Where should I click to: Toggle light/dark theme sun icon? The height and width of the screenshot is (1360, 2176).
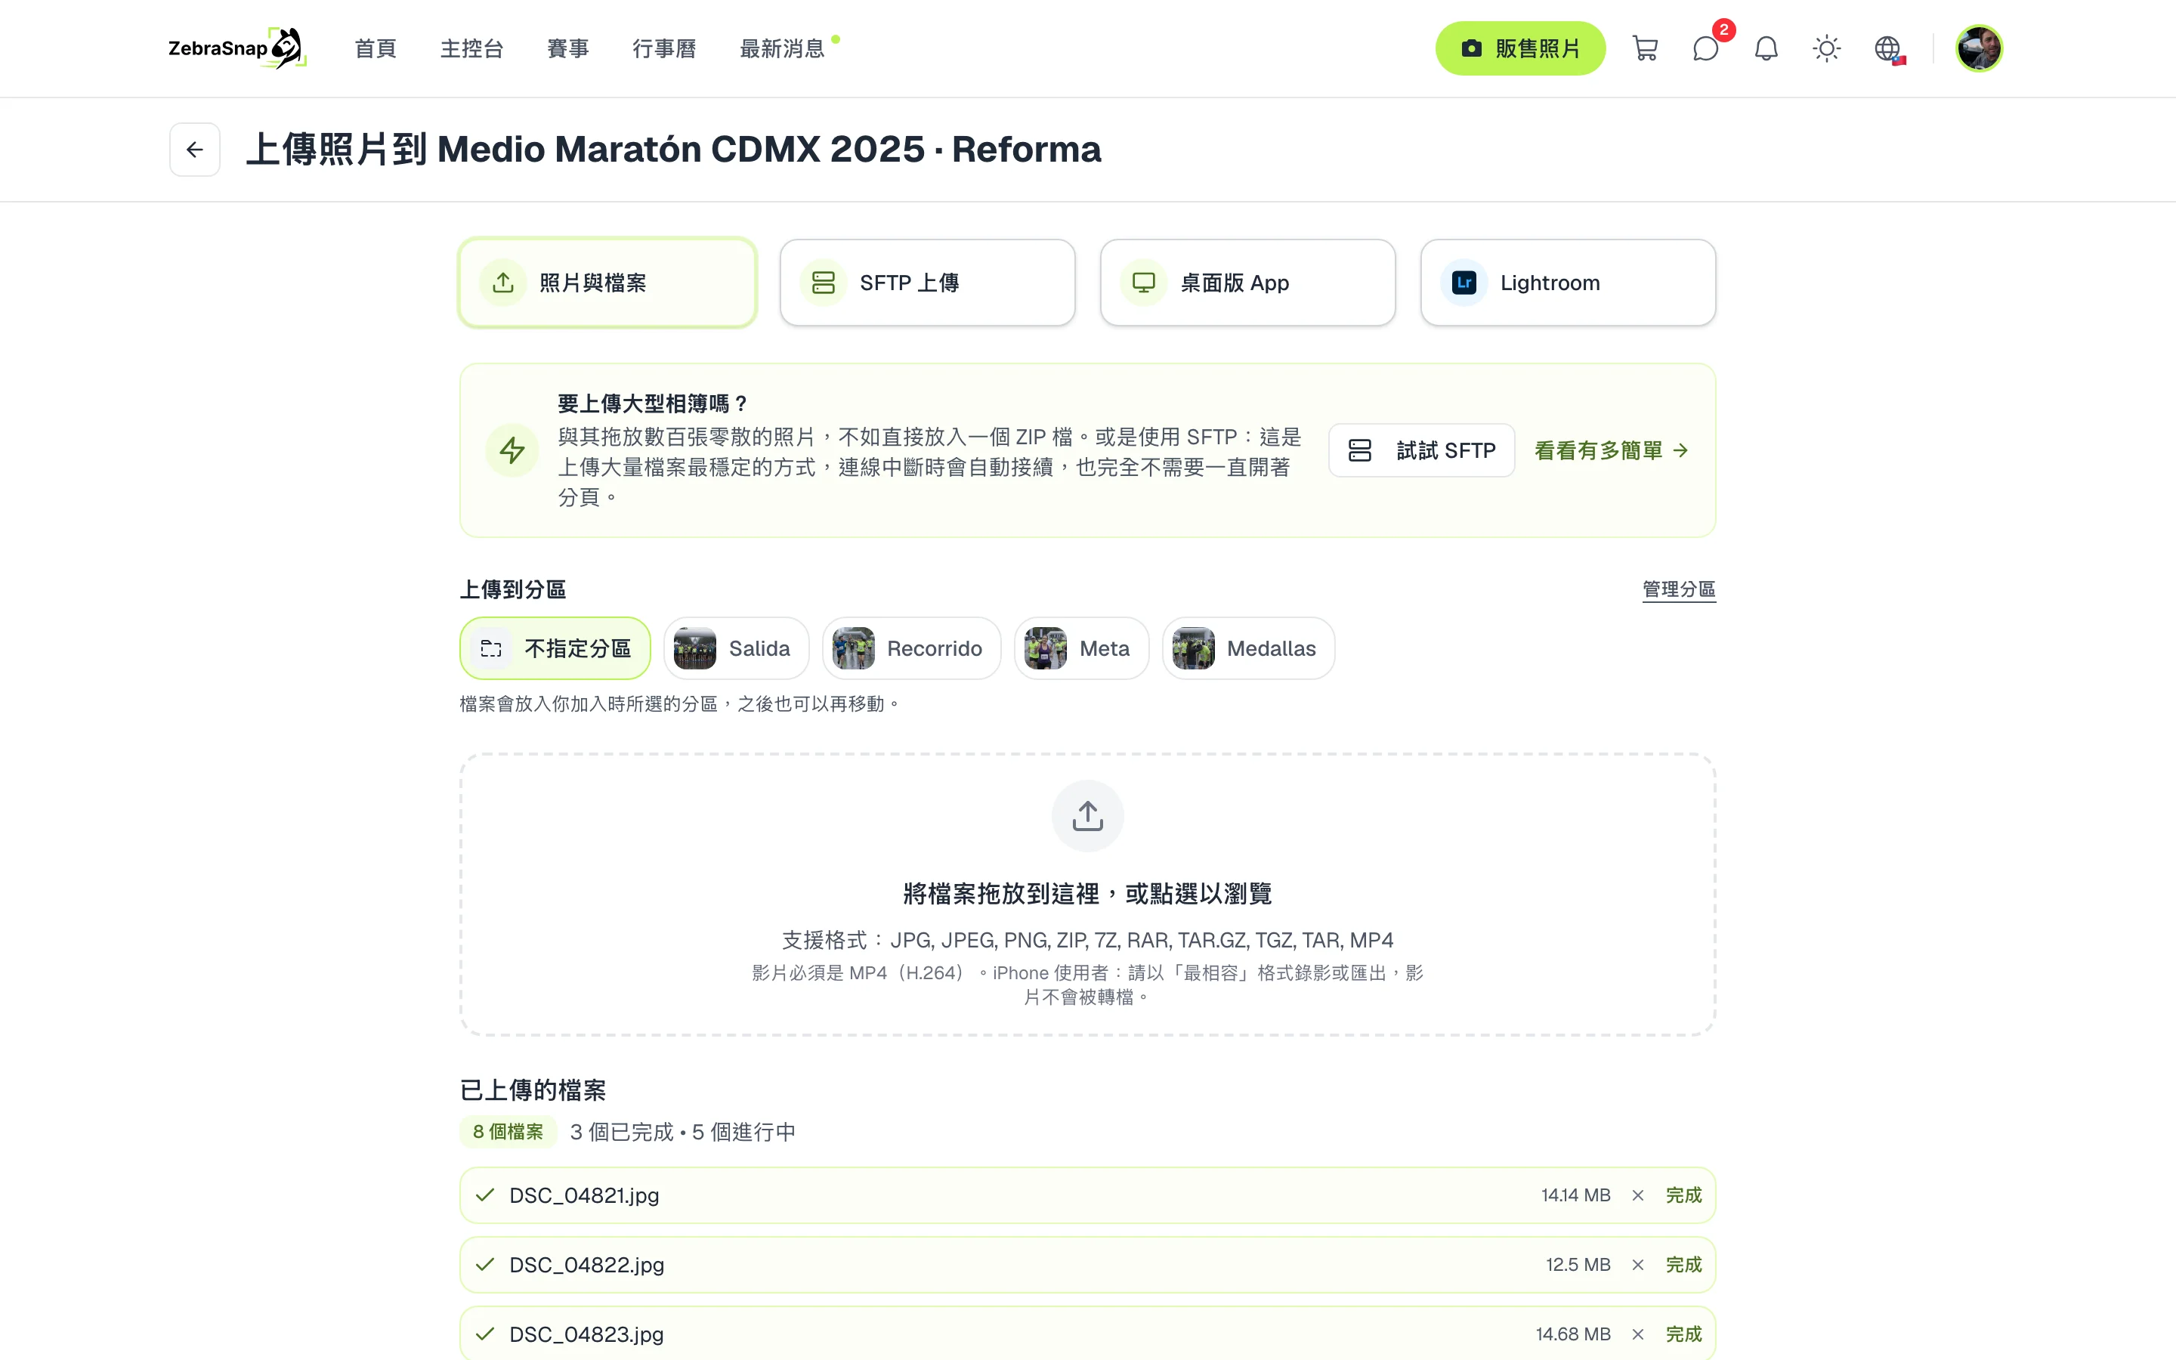(x=1826, y=48)
